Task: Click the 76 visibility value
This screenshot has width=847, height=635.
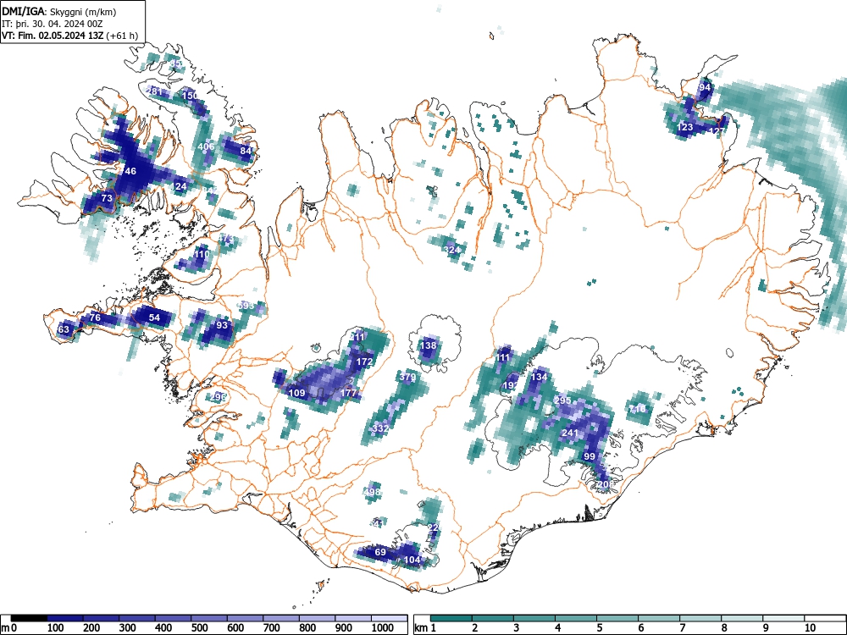Action: click(95, 317)
